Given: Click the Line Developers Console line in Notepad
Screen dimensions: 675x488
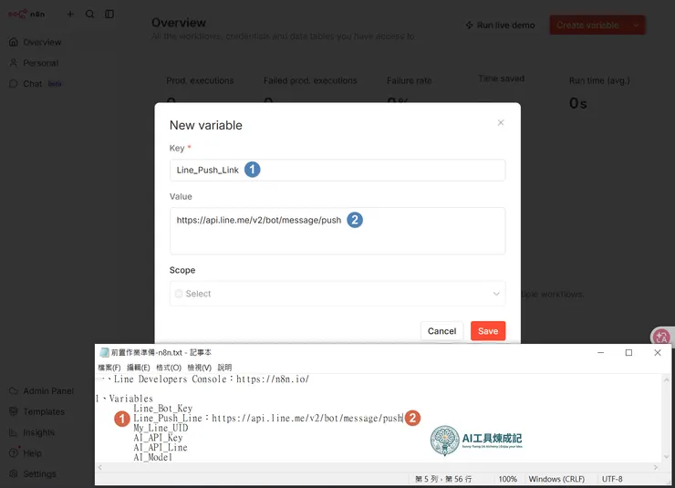Looking at the screenshot, I should (206, 379).
